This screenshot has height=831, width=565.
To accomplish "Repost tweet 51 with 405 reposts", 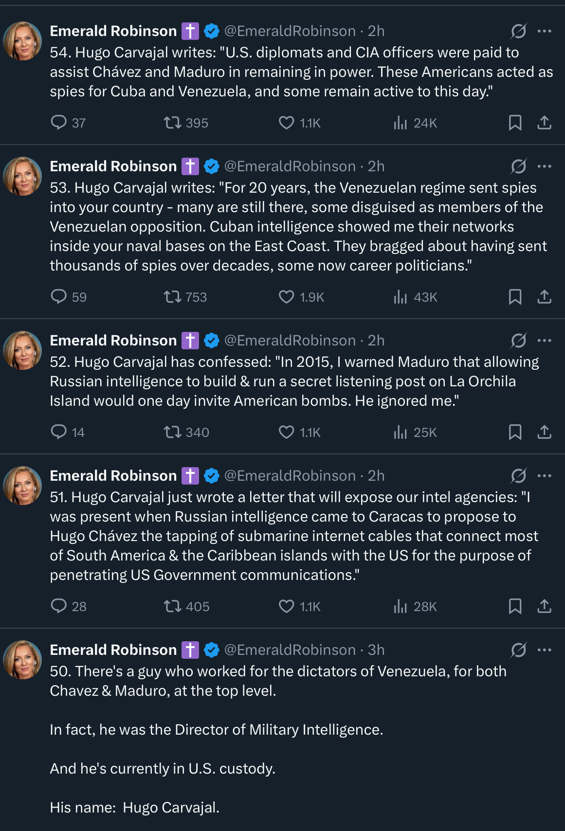I will coord(172,606).
